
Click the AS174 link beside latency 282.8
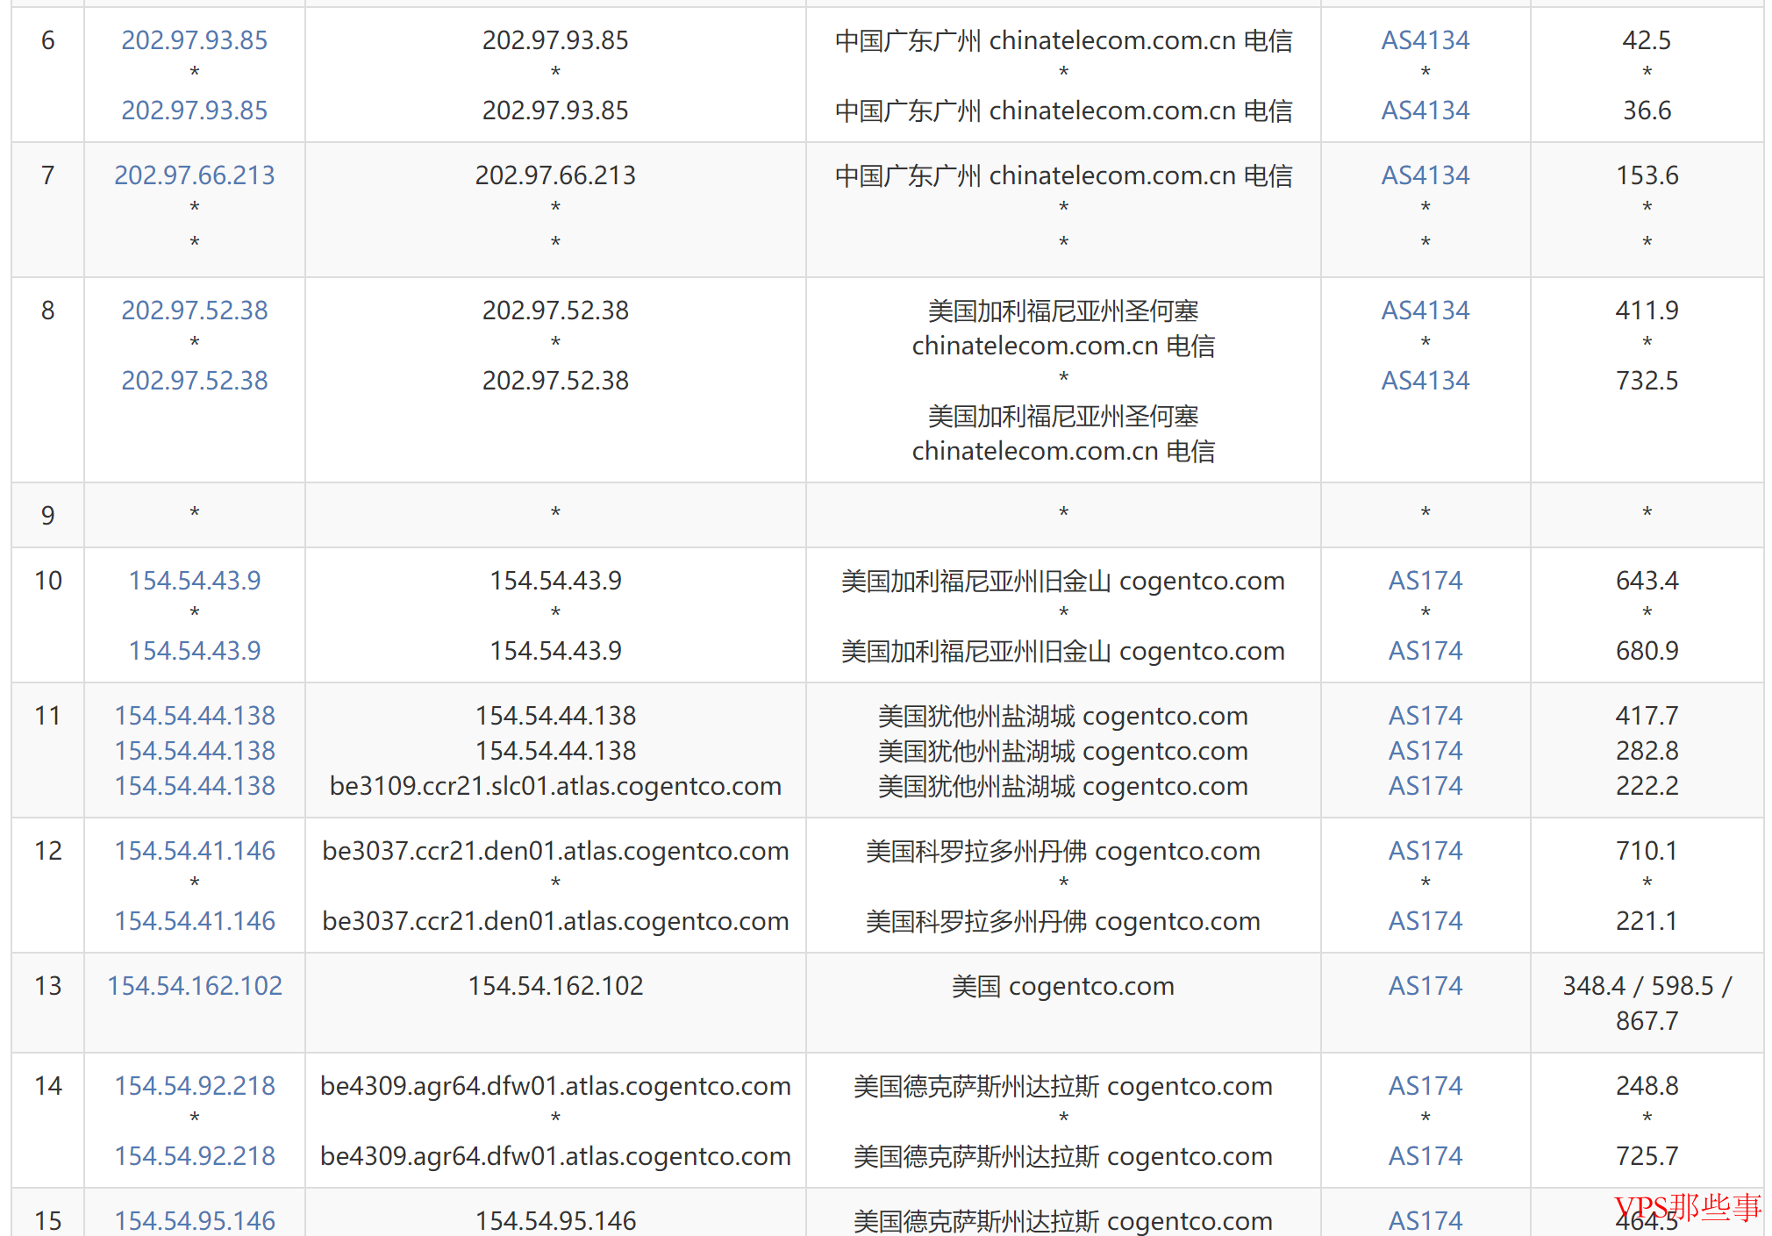[1425, 751]
